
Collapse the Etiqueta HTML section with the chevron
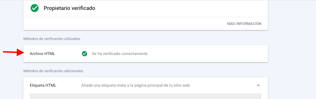258,85
